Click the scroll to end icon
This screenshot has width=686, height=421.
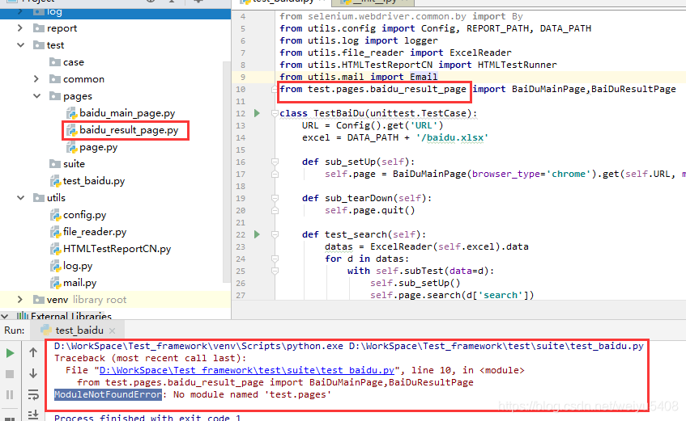(x=33, y=415)
